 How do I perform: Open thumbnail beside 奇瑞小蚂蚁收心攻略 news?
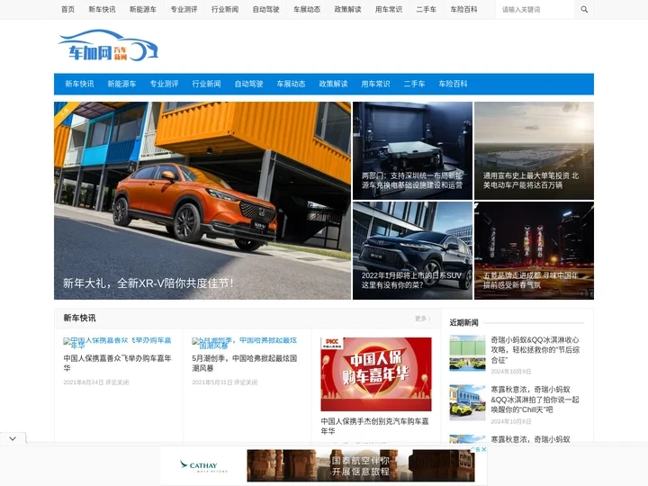tap(467, 353)
